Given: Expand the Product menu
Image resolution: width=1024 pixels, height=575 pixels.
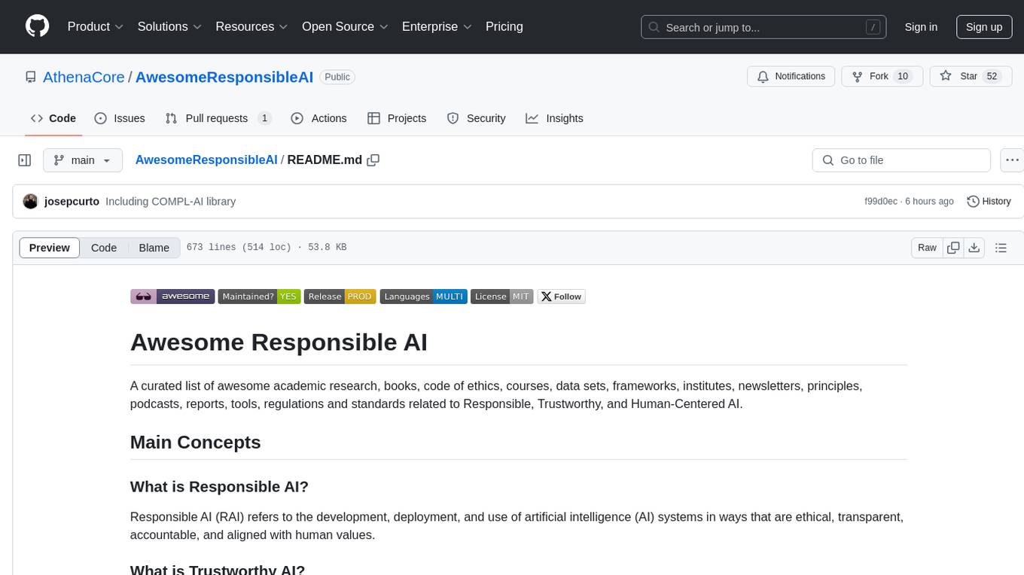Looking at the screenshot, I should coord(96,26).
